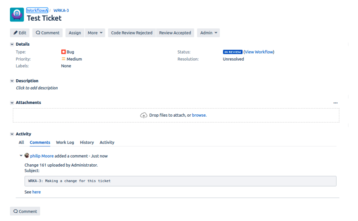This screenshot has height=221, width=358.
Task: Open the WRKA-3 issue key link
Action: (x=61, y=10)
